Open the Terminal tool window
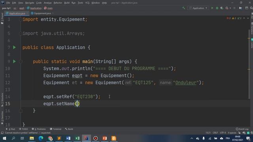The image size is (253, 142). click(55, 129)
